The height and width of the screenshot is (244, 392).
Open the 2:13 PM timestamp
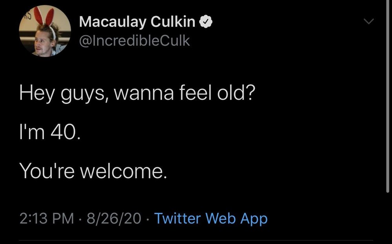[46, 218]
